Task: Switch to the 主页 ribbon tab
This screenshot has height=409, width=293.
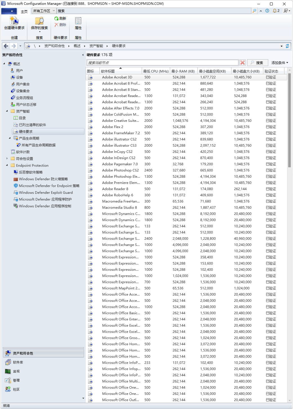Action: click(x=24, y=12)
